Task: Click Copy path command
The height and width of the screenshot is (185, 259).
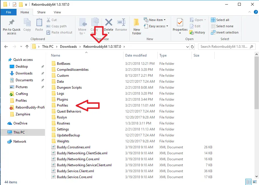Action: point(56,26)
